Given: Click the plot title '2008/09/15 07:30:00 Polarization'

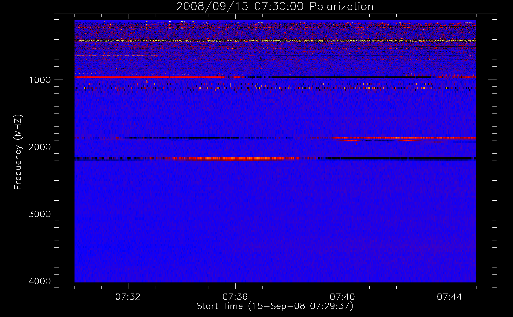Looking at the screenshot, I should (x=275, y=6).
